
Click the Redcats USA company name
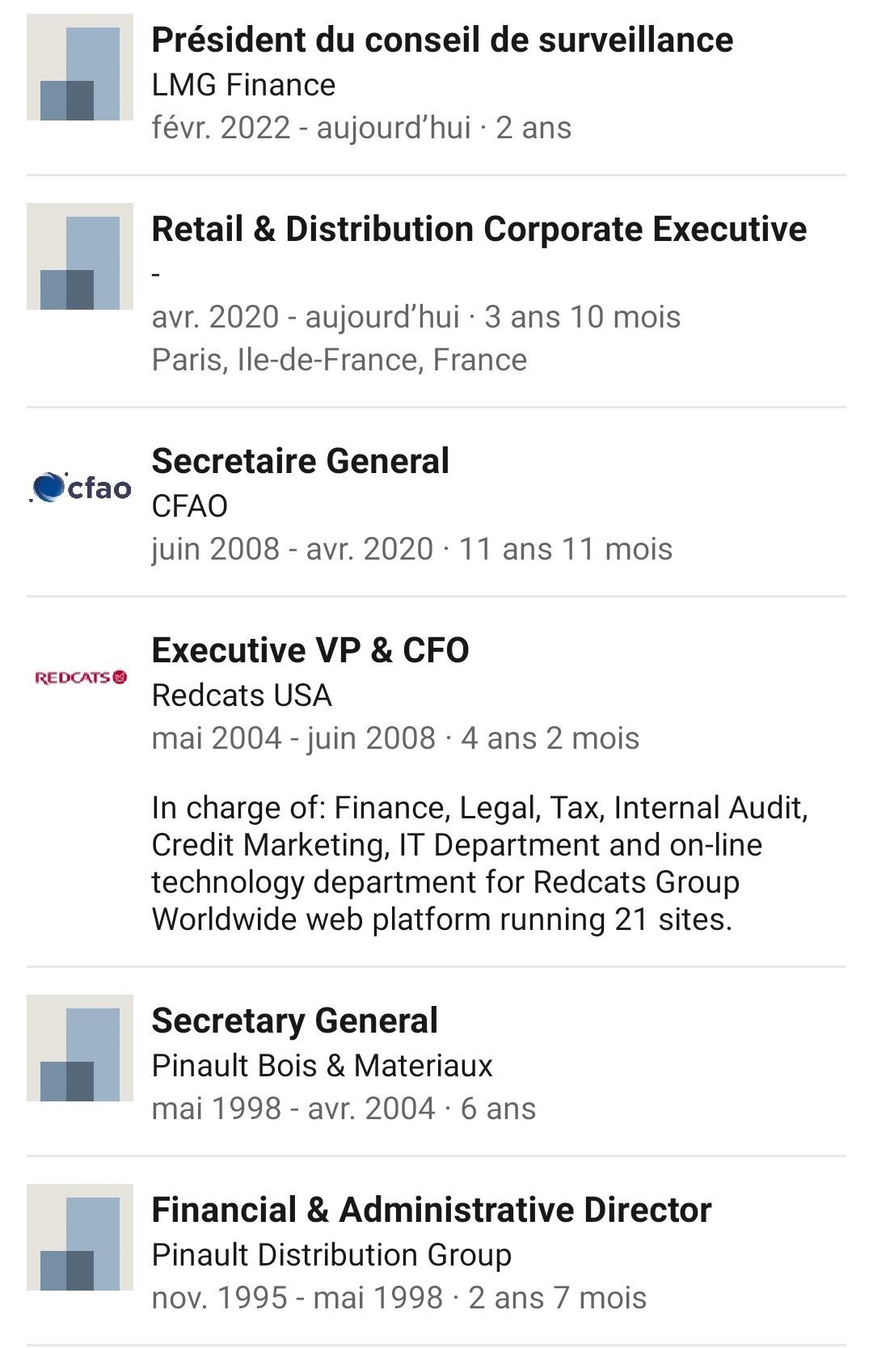pyautogui.click(x=242, y=695)
